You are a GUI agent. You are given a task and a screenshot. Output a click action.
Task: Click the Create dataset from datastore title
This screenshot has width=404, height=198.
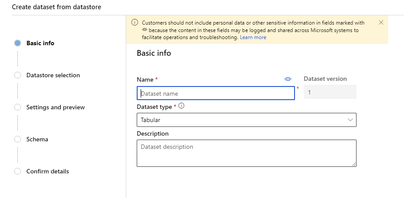click(56, 7)
